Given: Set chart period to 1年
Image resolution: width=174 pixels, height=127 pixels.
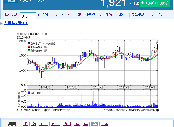Looking at the screenshot, I should 77,124.
